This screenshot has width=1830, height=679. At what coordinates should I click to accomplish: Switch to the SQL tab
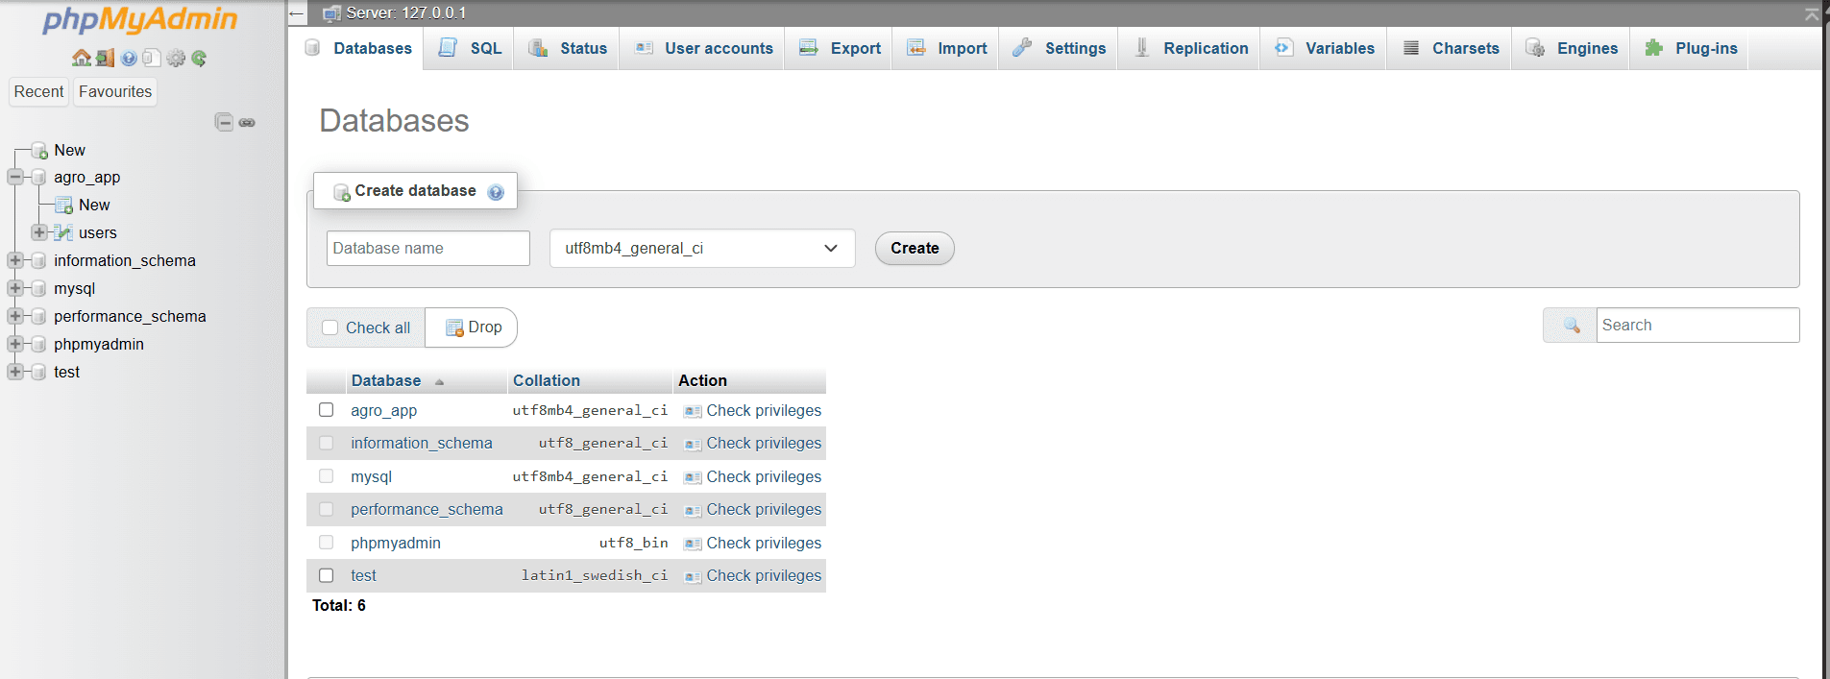(469, 48)
